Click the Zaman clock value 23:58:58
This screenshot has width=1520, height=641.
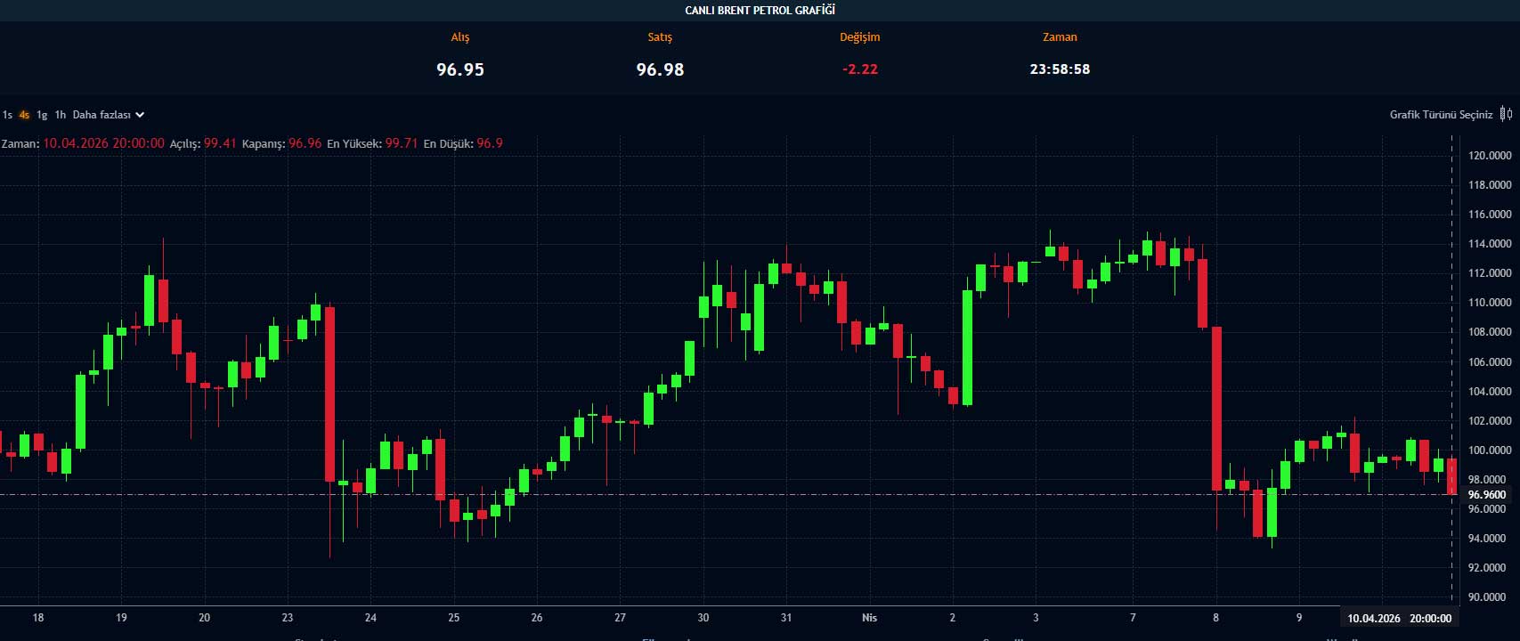[x=1060, y=69]
